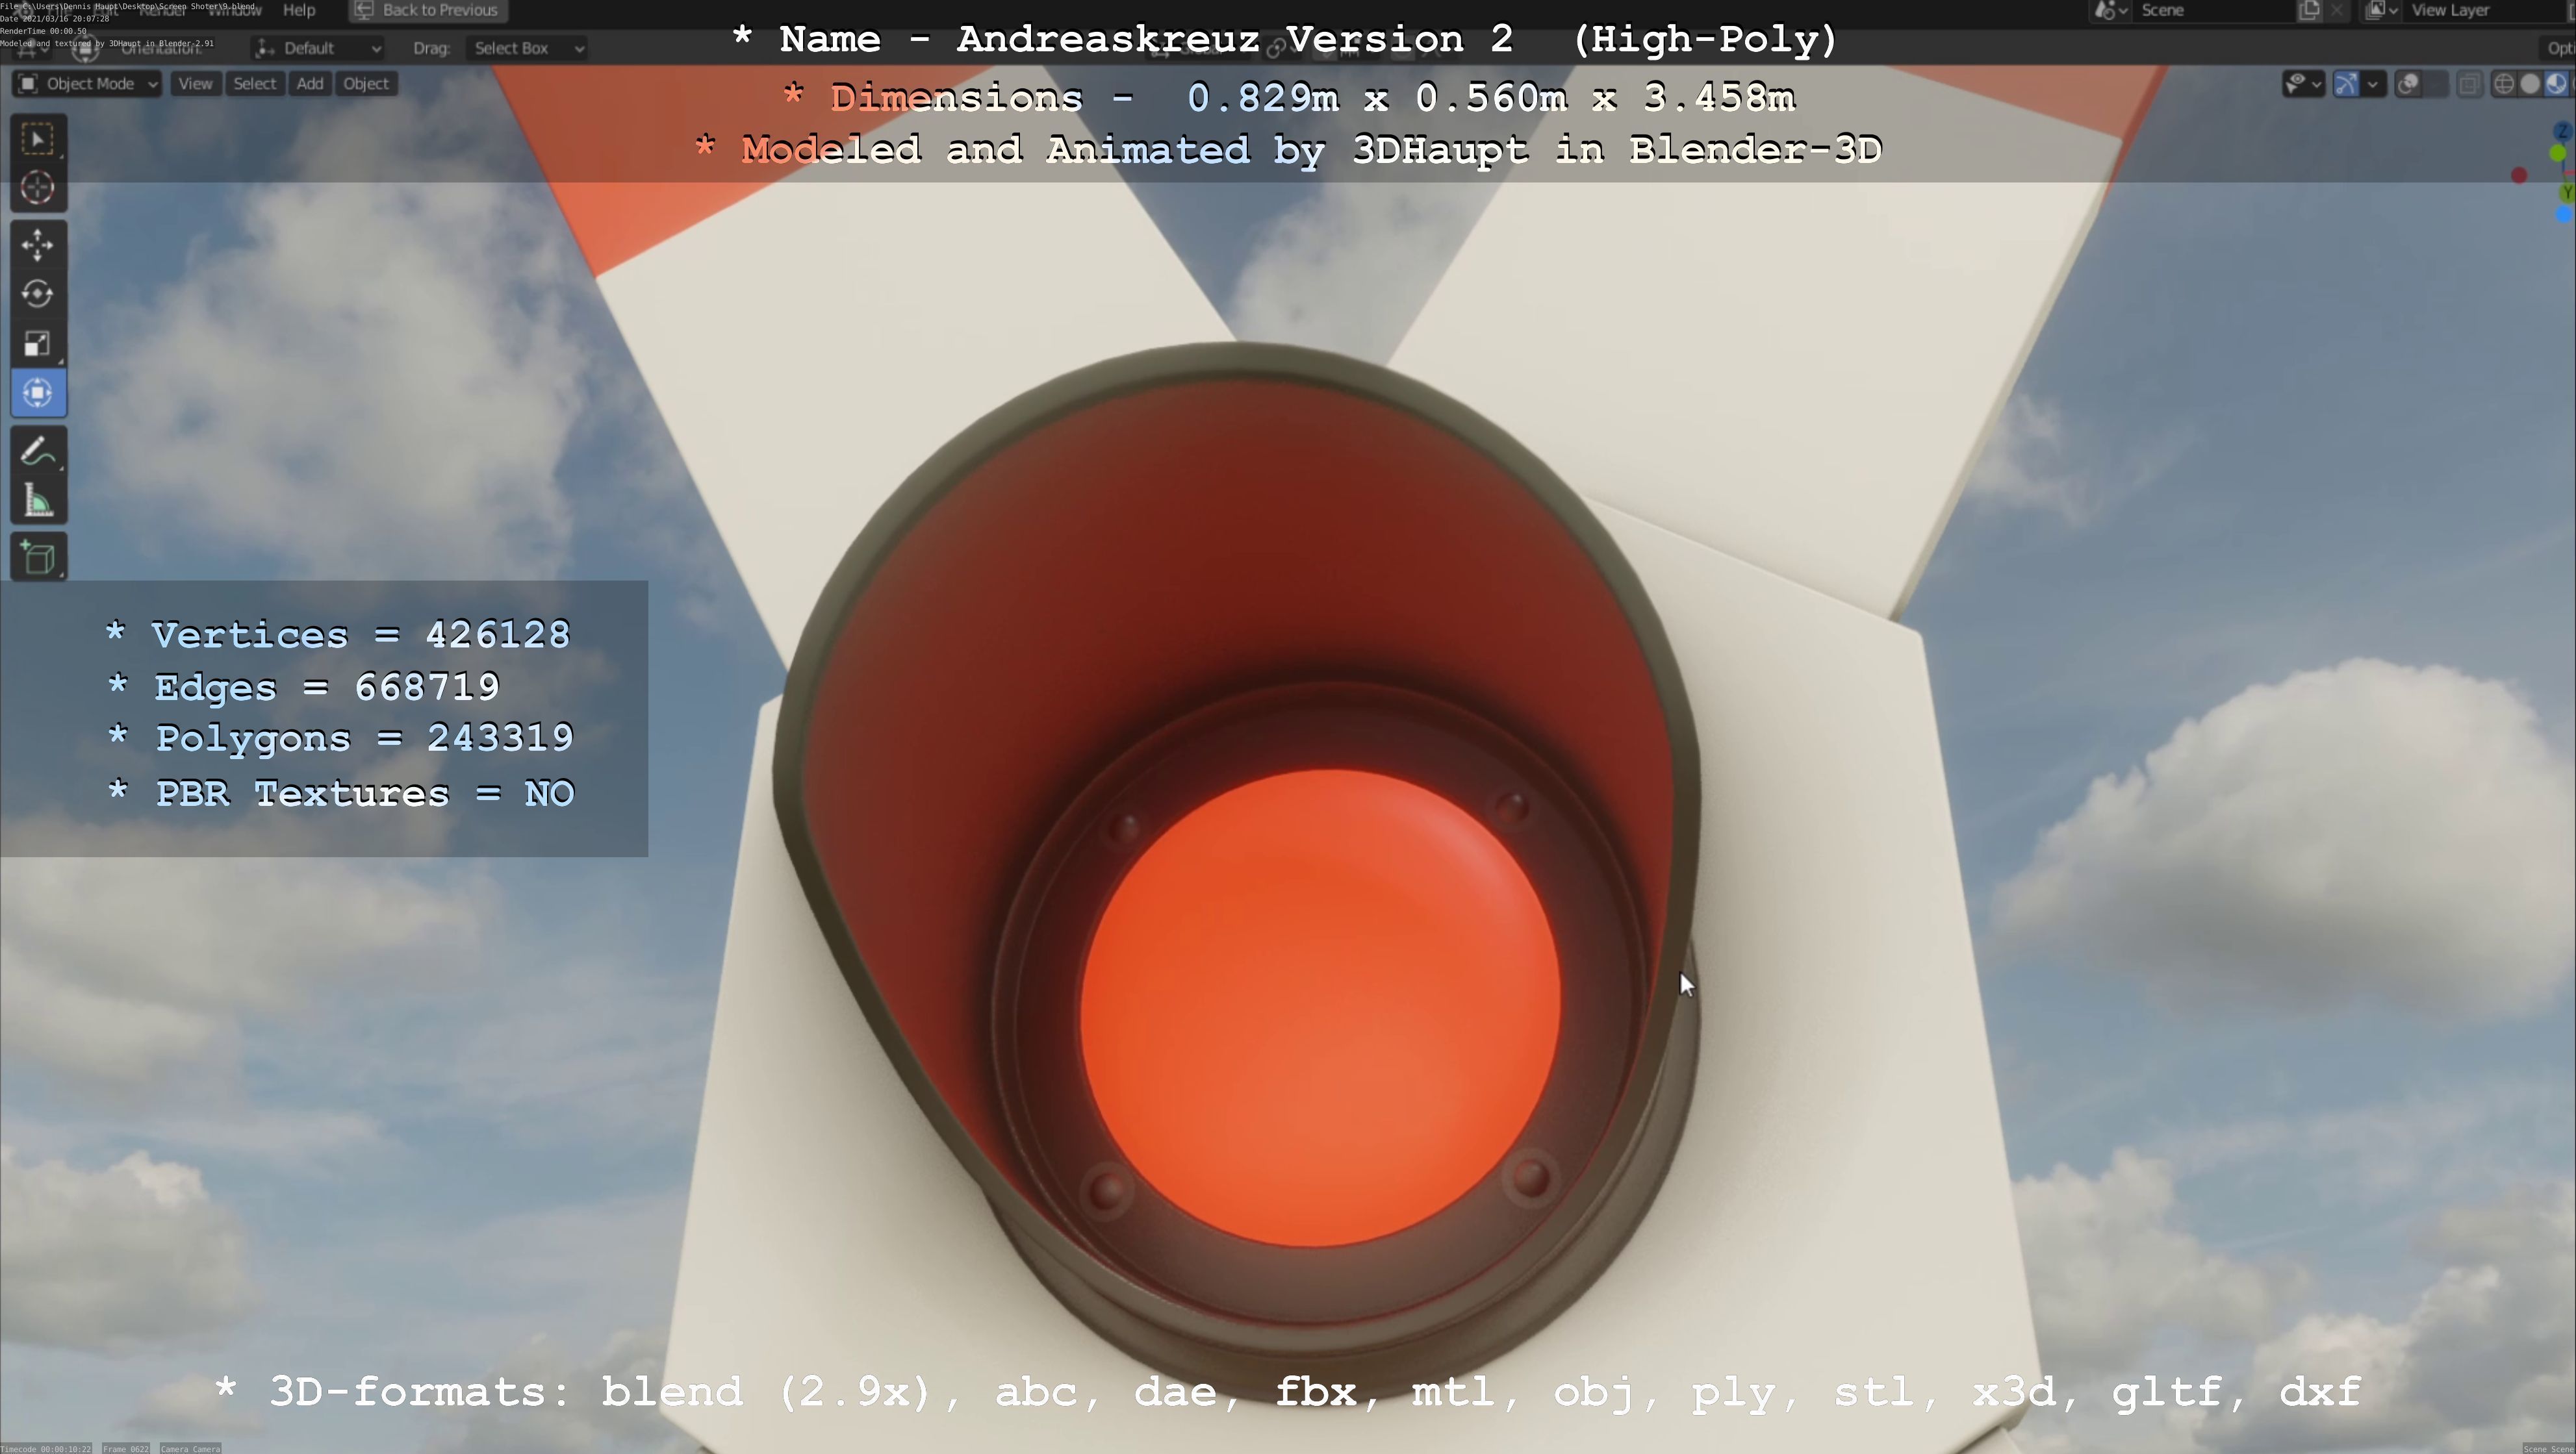Toggle show gizmos in viewport
This screenshot has height=1454, width=2576.
click(x=2347, y=84)
